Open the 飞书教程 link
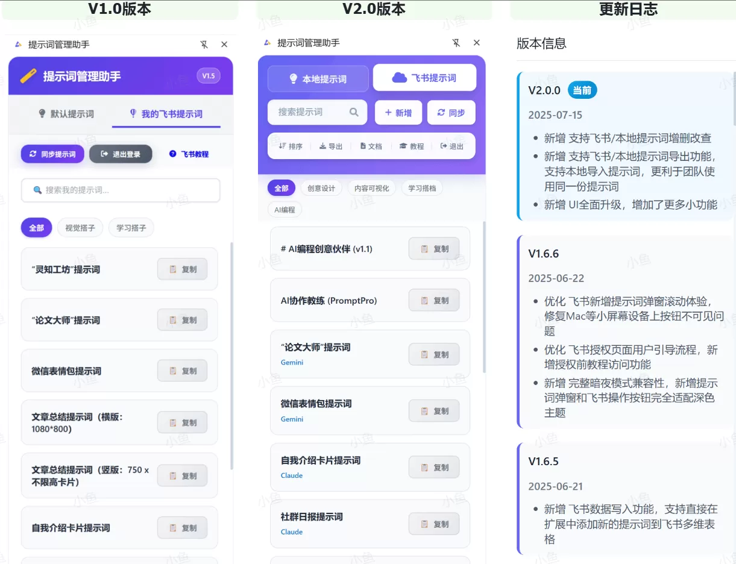 [x=195, y=154]
